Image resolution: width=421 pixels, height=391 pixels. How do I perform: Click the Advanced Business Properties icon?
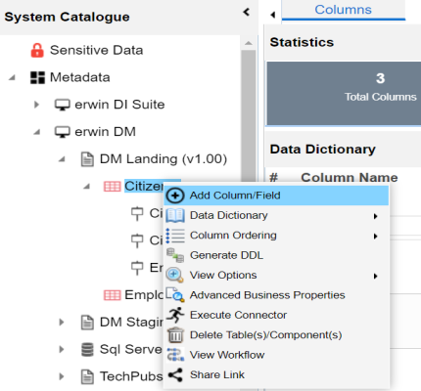tap(175, 295)
